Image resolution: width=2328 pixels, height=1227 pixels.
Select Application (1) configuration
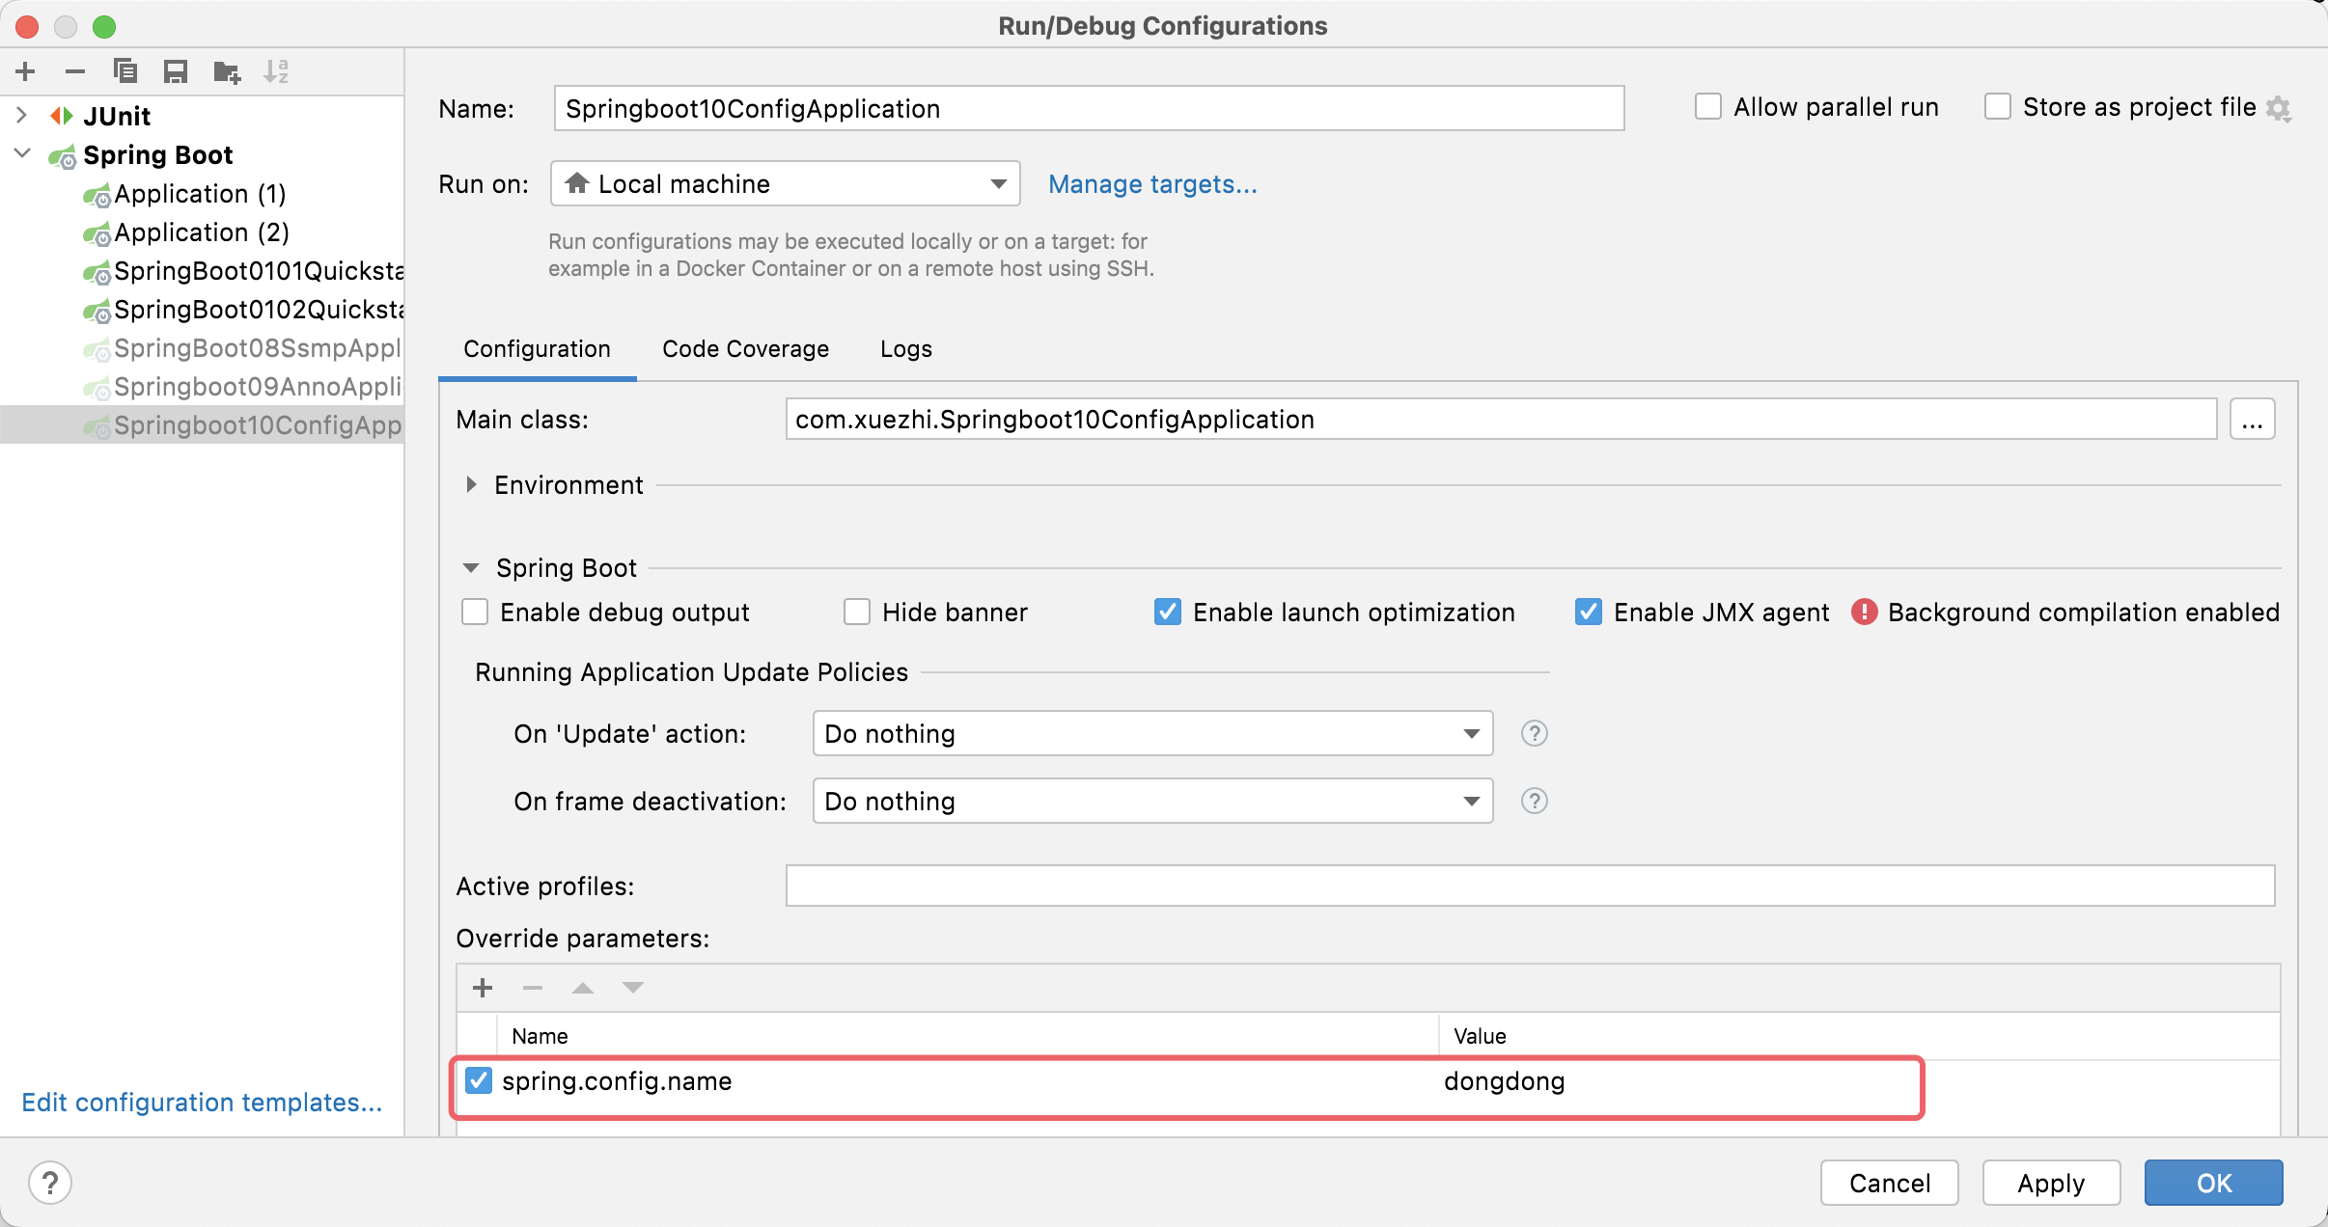(203, 194)
